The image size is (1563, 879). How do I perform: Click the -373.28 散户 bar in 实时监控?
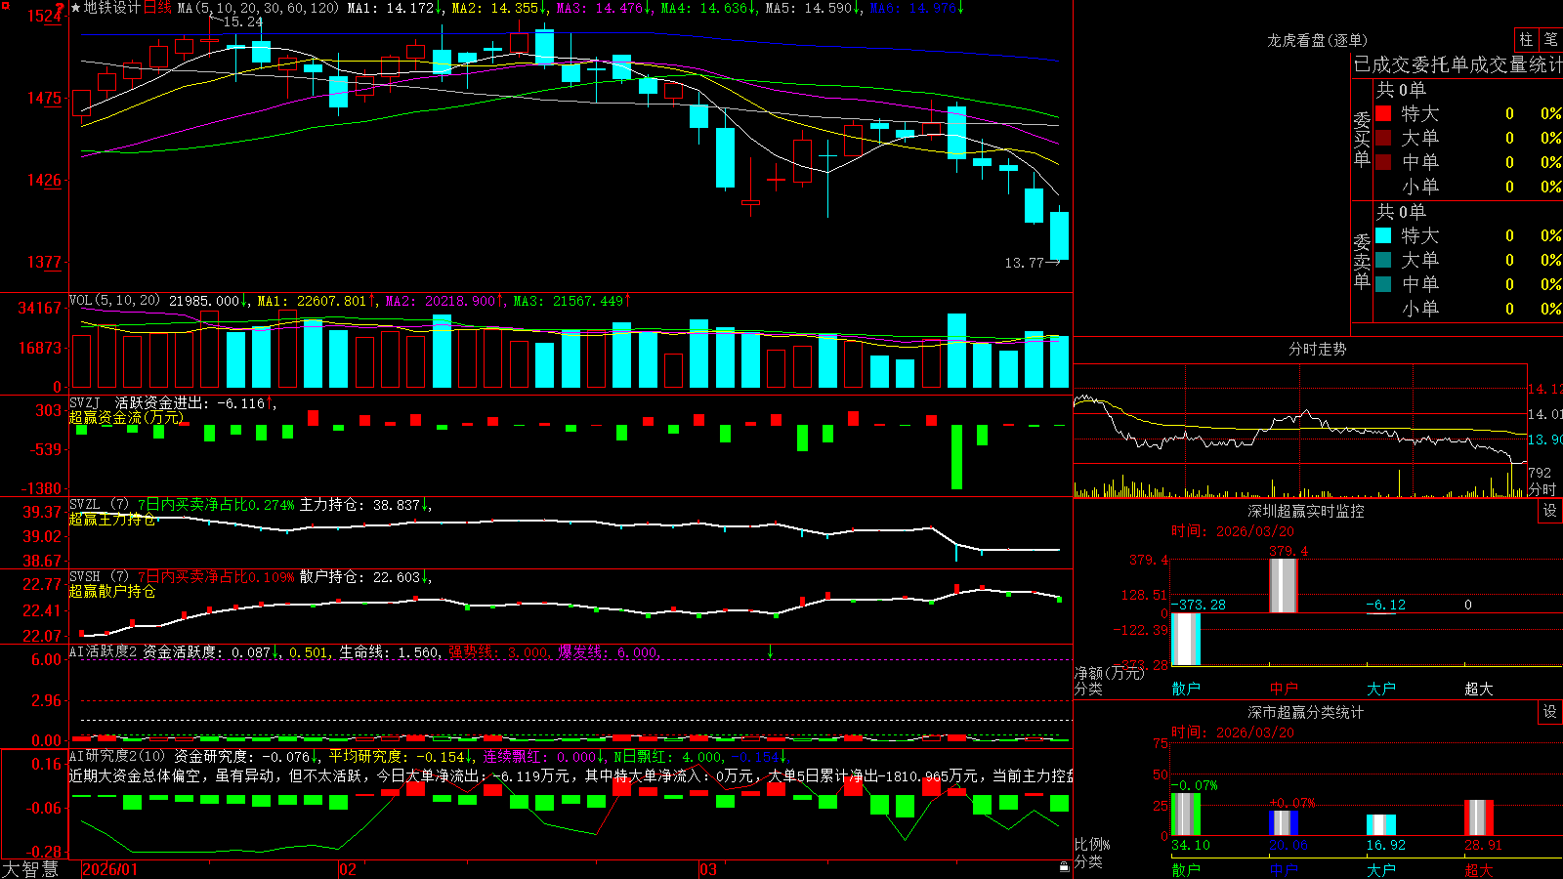(1186, 640)
